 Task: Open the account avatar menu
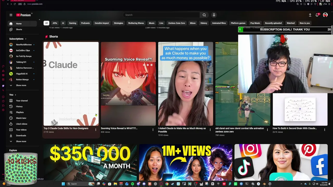point(325,15)
